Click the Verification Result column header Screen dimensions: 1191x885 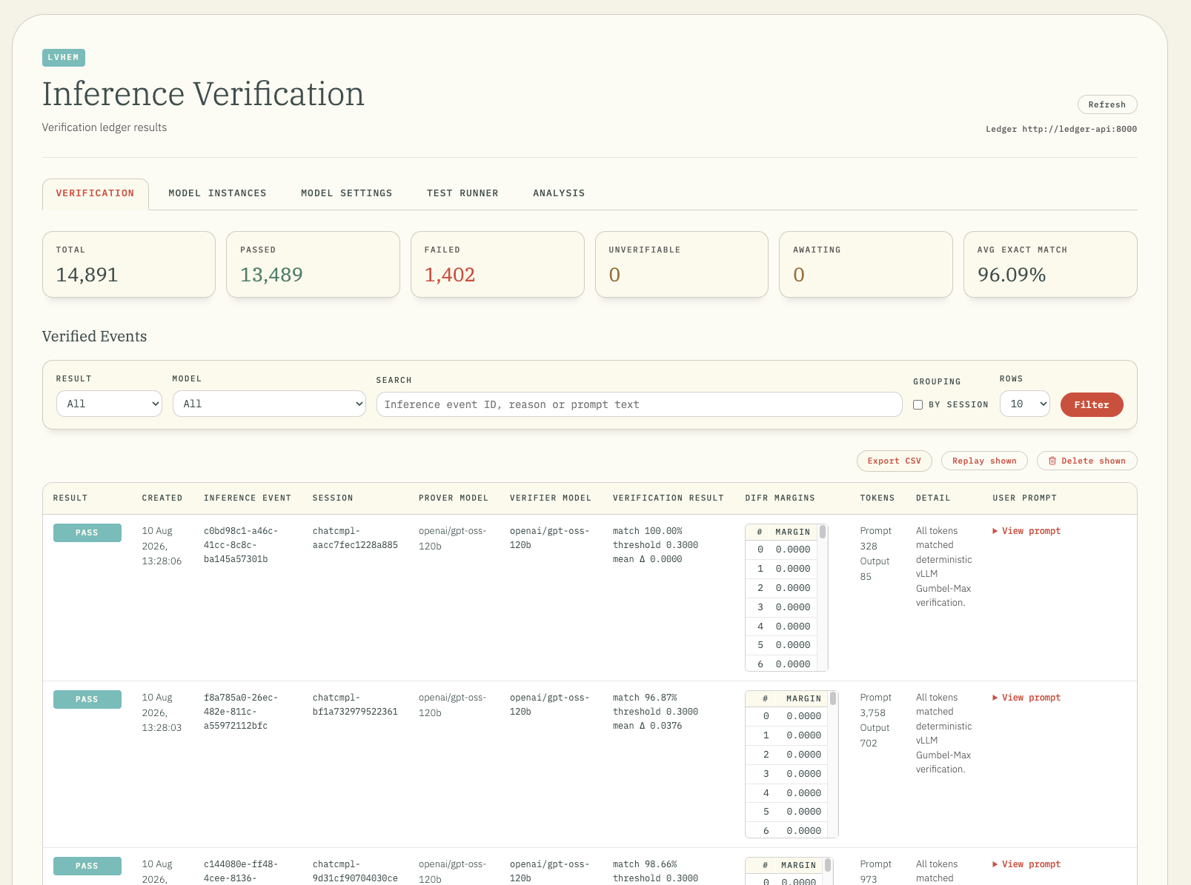[x=669, y=498]
